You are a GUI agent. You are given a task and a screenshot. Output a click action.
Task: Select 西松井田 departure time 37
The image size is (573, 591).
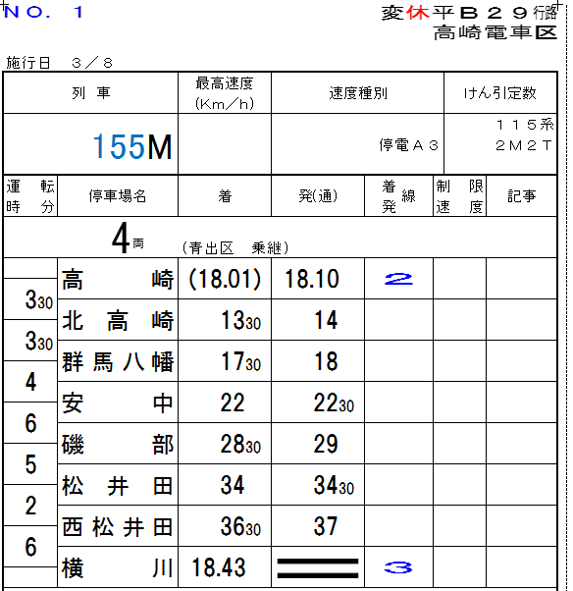pos(326,526)
